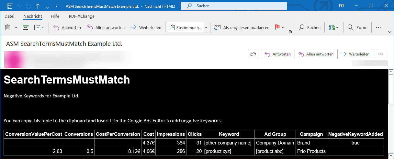Click the red follow-up flag icon
The width and height of the screenshot is (394, 159).
[x=277, y=27]
